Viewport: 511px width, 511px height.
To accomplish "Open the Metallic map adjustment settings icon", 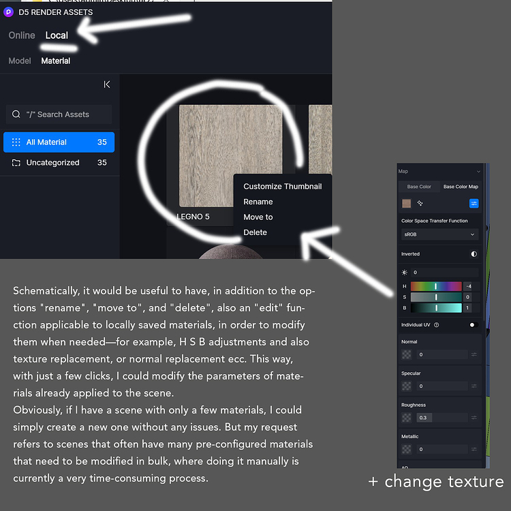I will click(474, 450).
